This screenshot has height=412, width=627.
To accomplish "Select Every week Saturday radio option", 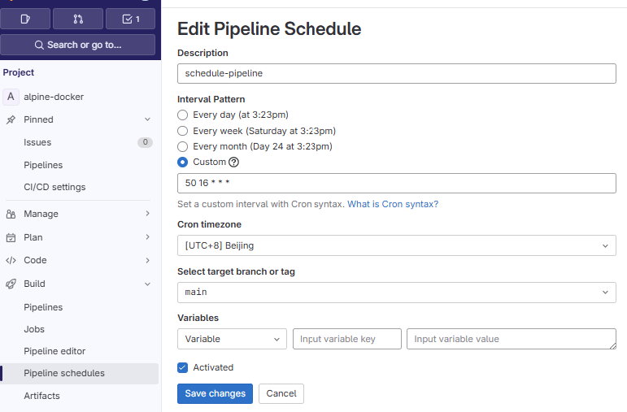I will coord(182,131).
